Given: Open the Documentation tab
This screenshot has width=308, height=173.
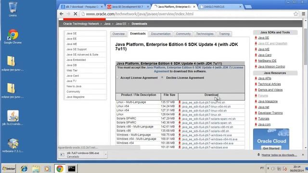Looking at the screenshot, I should pyautogui.click(x=161, y=34).
